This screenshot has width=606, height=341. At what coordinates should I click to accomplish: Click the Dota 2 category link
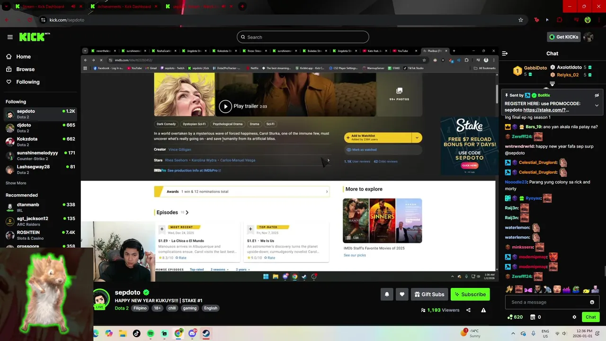[x=122, y=308]
